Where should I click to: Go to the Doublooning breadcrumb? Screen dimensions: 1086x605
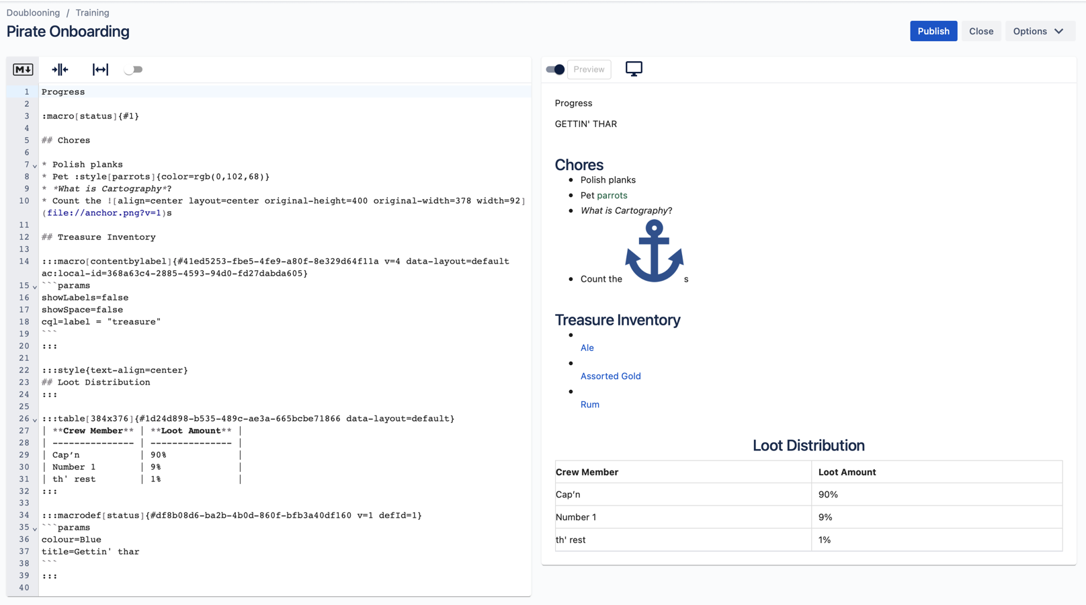(33, 13)
